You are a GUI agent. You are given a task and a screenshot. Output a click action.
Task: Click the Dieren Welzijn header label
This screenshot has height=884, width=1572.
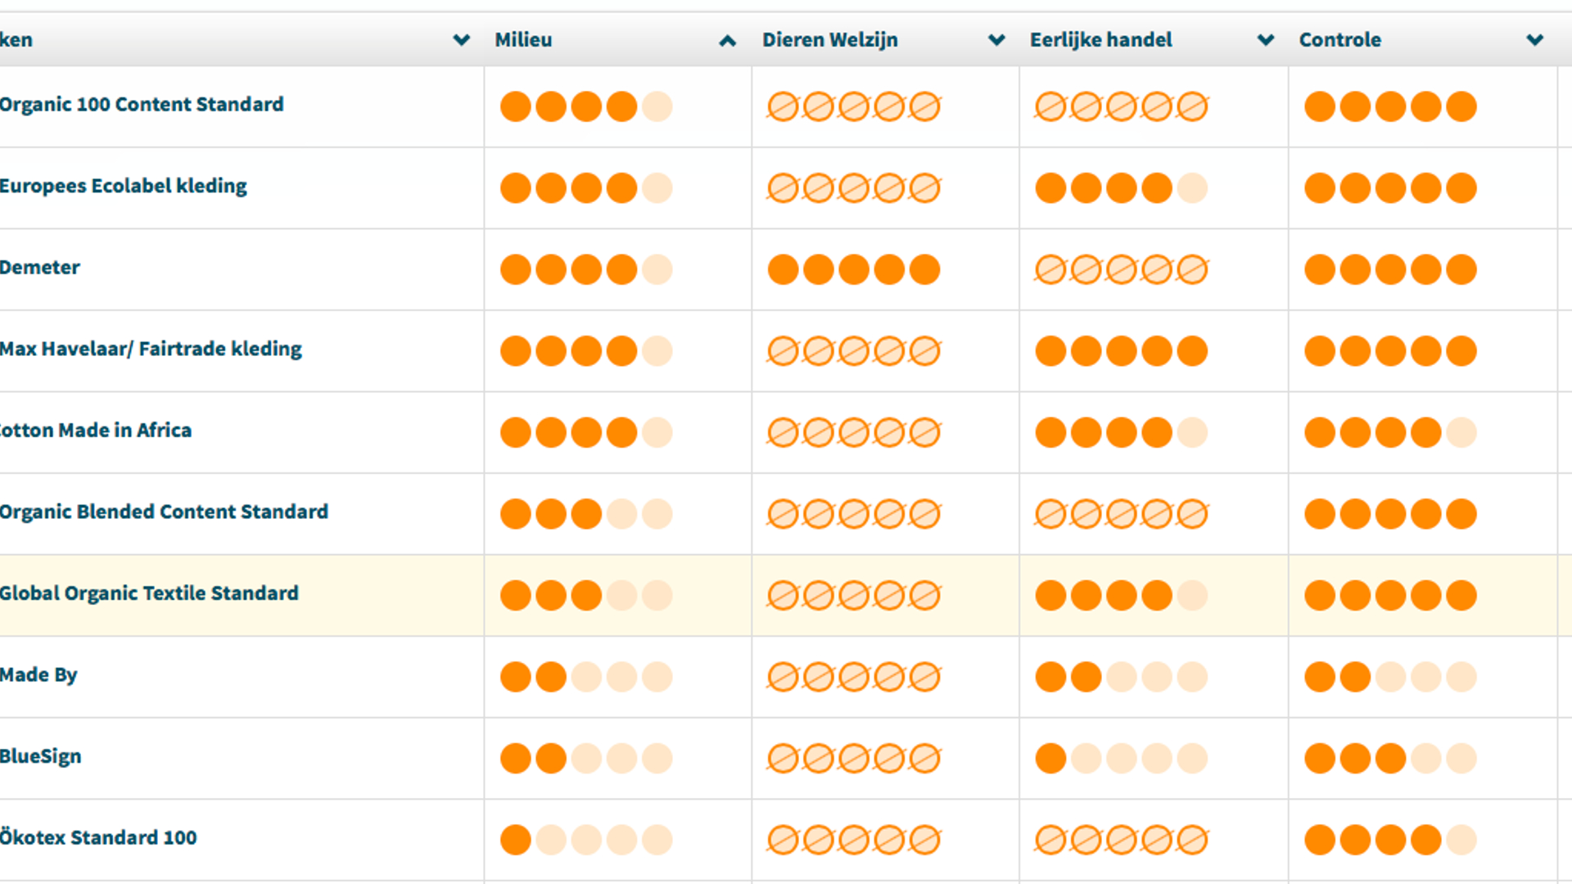click(830, 40)
